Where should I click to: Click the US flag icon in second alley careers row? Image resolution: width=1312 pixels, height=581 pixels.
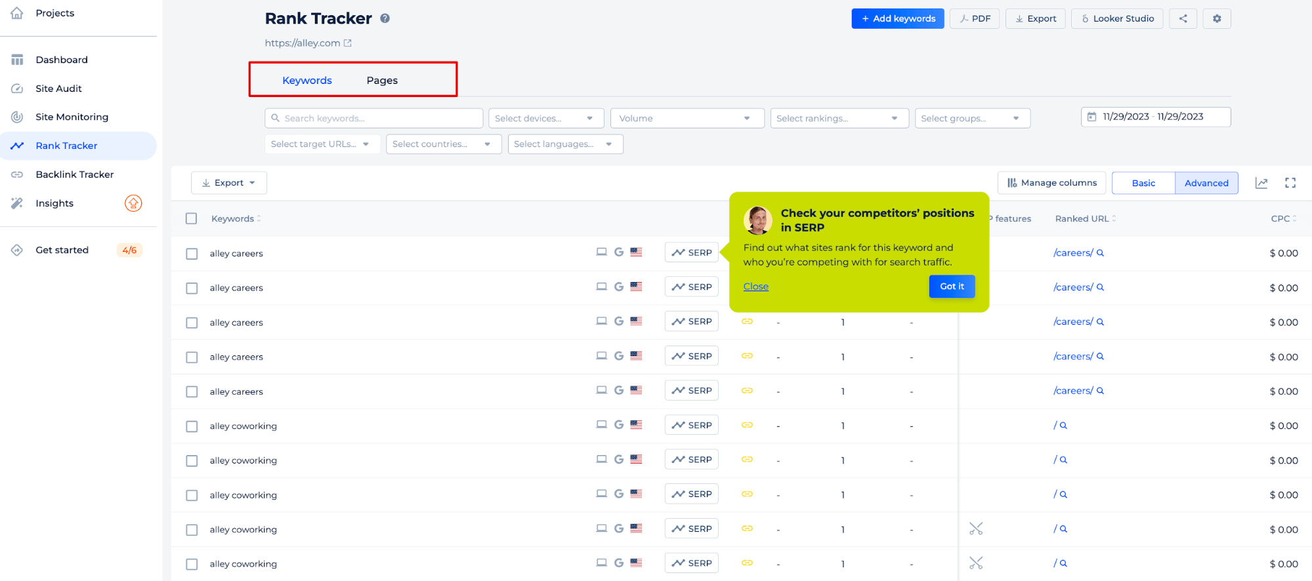point(636,287)
